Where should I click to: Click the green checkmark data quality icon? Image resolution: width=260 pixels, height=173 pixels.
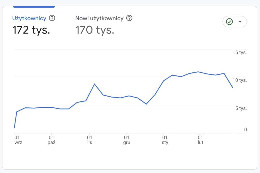coord(230,22)
